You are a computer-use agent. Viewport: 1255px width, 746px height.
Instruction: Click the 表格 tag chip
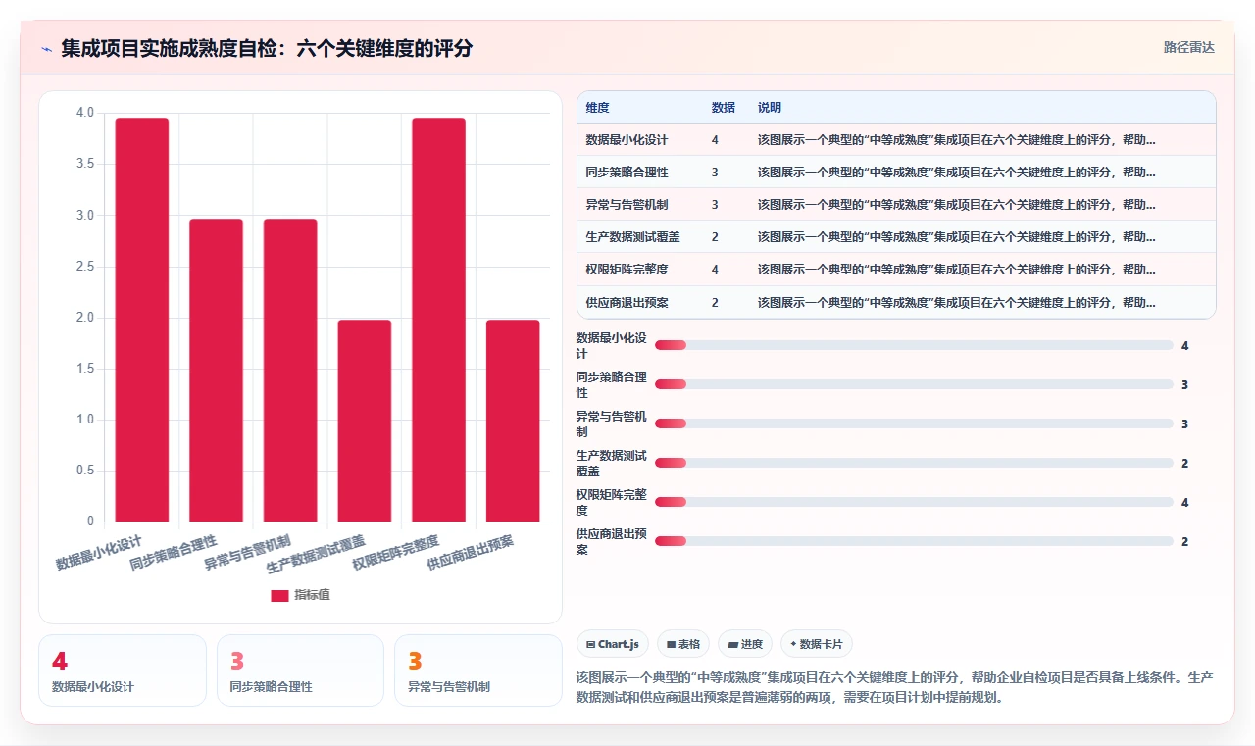point(683,644)
